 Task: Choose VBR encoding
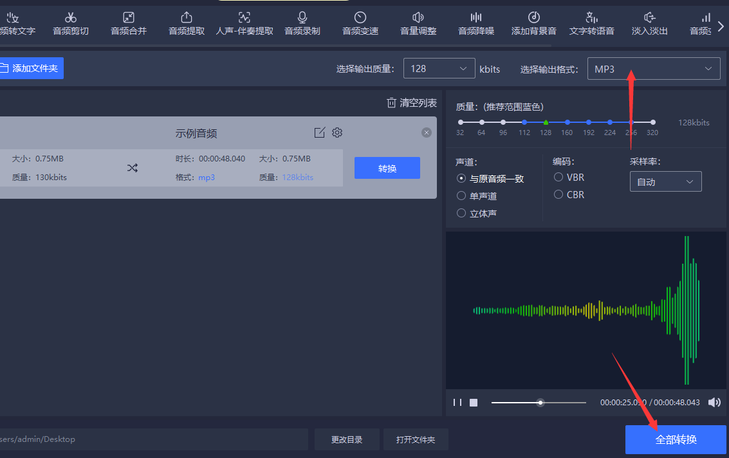(x=569, y=177)
